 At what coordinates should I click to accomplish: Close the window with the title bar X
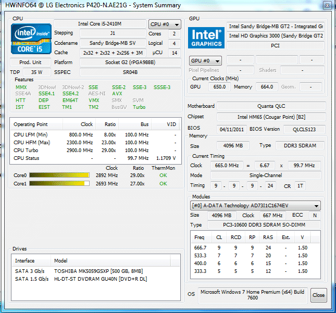point(327,6)
